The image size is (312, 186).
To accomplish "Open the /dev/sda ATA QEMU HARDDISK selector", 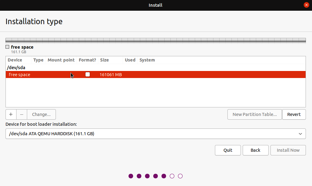I will (156, 134).
